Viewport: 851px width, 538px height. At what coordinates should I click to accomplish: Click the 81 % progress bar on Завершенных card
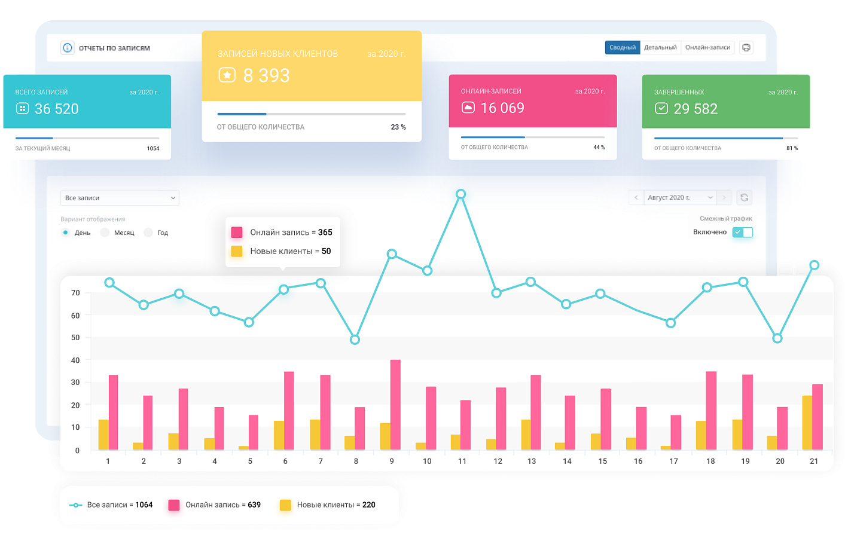[726, 138]
